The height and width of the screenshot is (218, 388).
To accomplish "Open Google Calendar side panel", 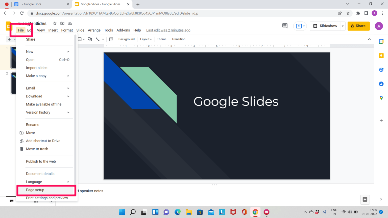I will click(381, 42).
